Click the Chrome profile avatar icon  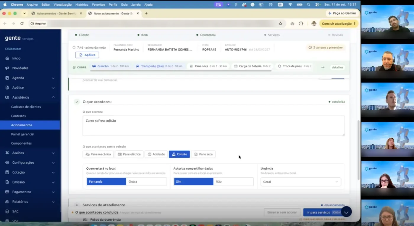point(314,24)
